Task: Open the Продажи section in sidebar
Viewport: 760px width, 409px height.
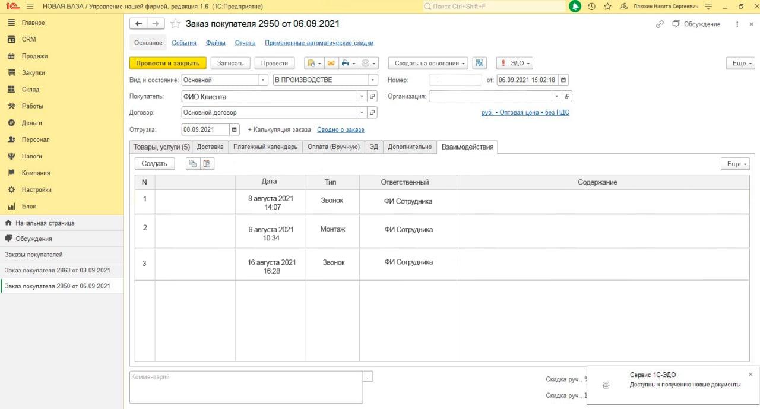Action: coord(34,56)
